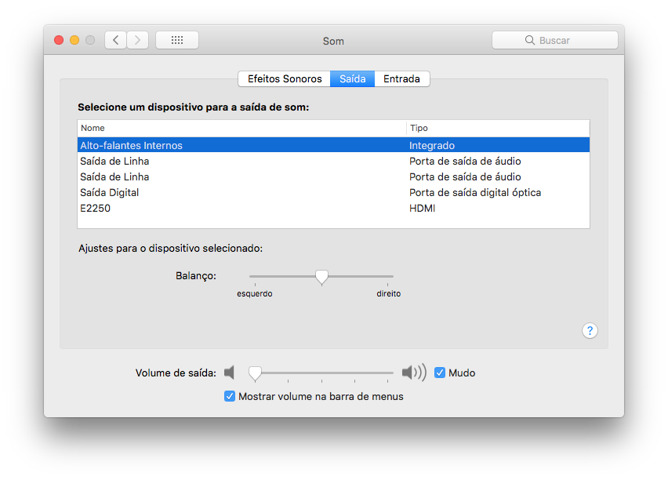Go back with the left chevron button
This screenshot has width=668, height=480.
coord(115,40)
